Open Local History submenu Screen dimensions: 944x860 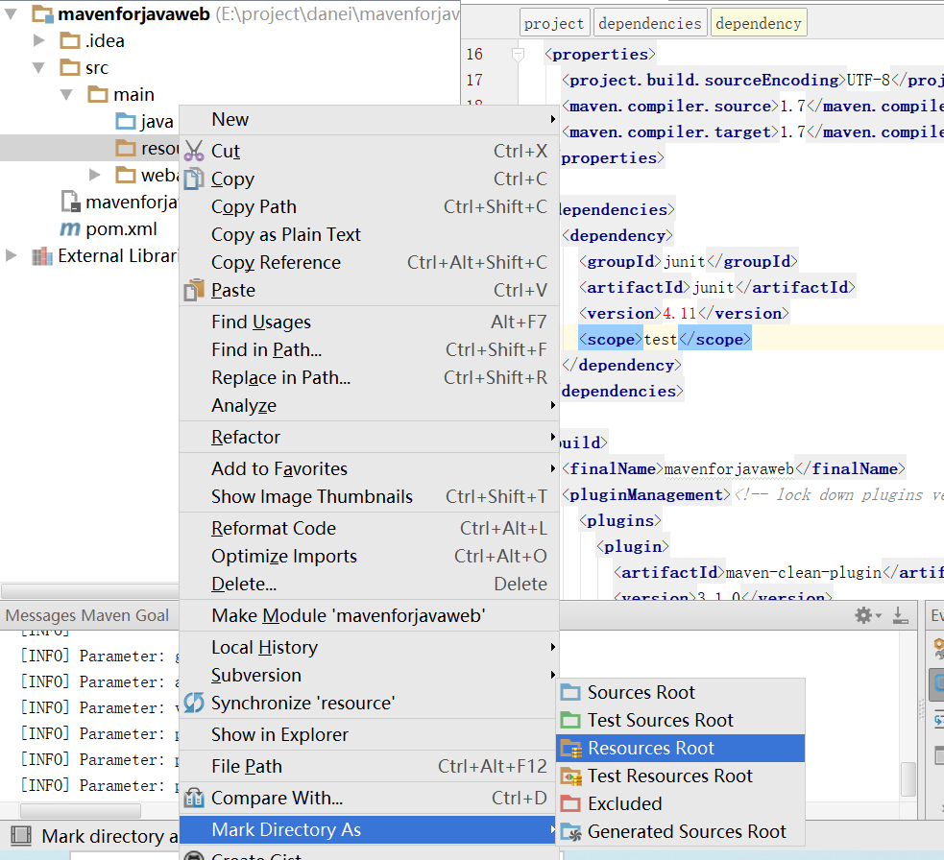tap(369, 647)
